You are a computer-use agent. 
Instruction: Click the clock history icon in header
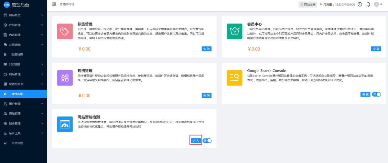[360, 5]
